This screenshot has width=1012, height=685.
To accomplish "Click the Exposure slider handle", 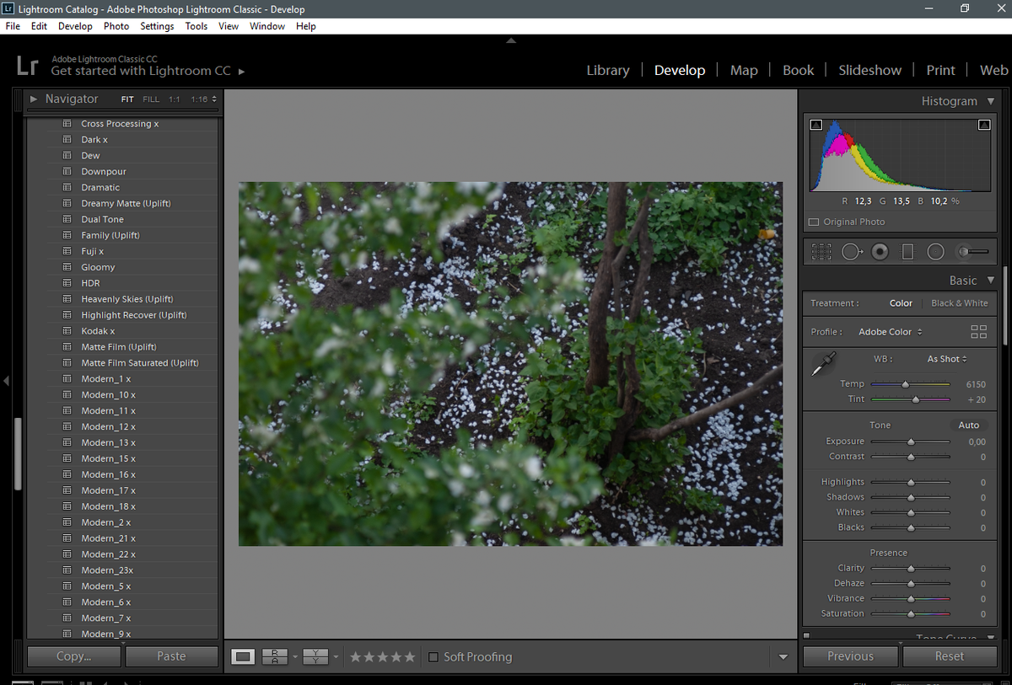I will pyautogui.click(x=911, y=442).
